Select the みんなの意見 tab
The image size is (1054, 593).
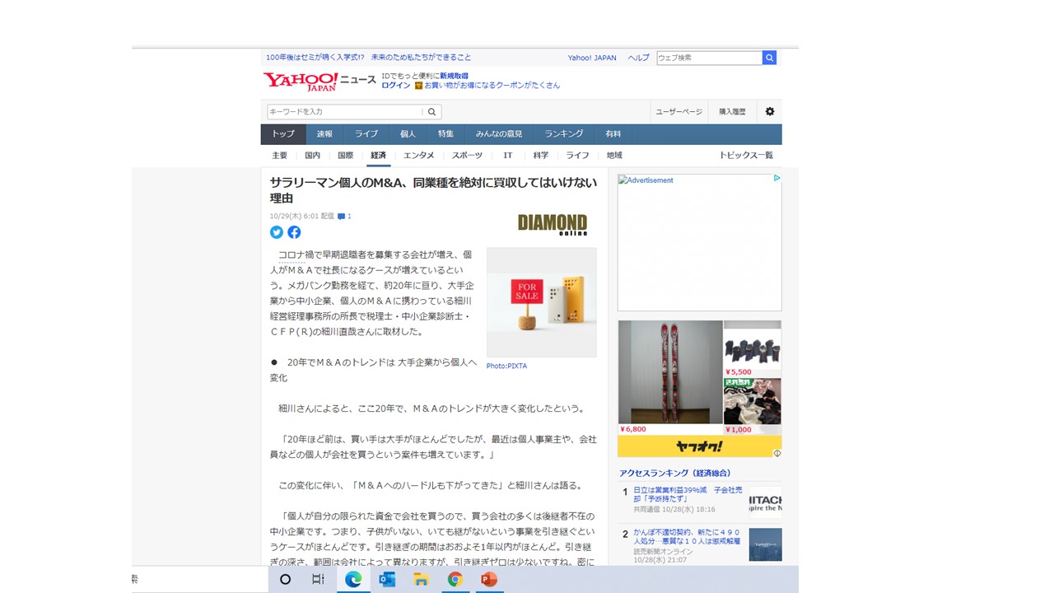[499, 134]
